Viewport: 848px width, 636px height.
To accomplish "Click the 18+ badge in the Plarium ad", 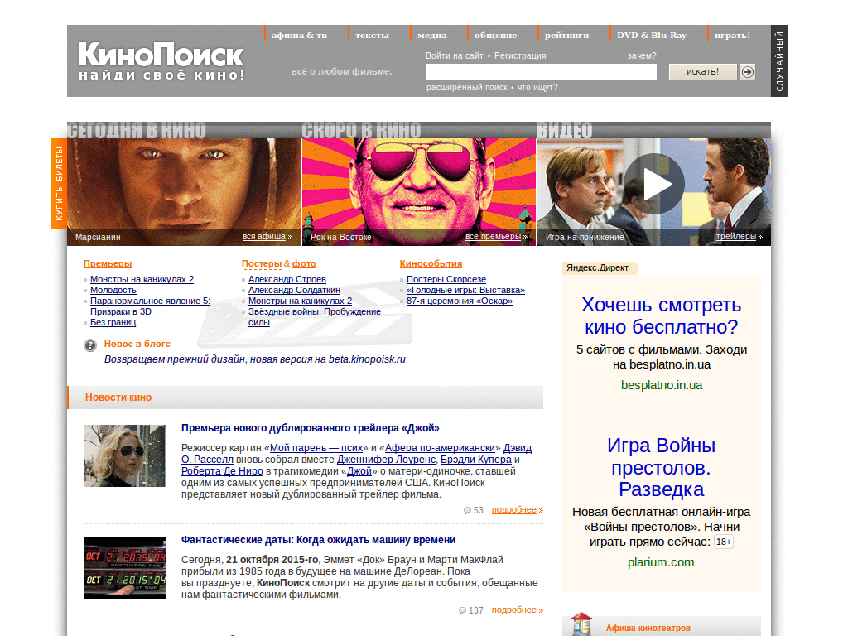I will pos(722,542).
